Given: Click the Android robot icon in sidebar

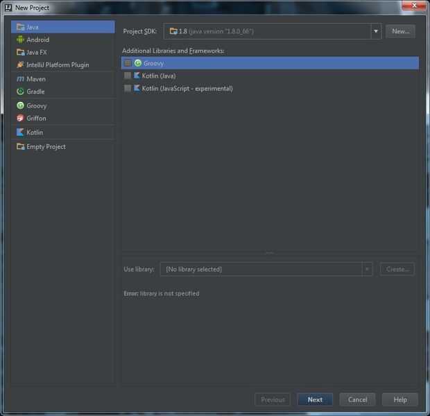Looking at the screenshot, I should tap(20, 40).
